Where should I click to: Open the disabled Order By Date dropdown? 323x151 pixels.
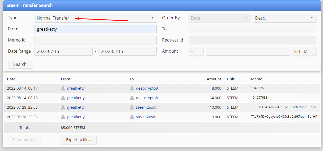(x=219, y=18)
